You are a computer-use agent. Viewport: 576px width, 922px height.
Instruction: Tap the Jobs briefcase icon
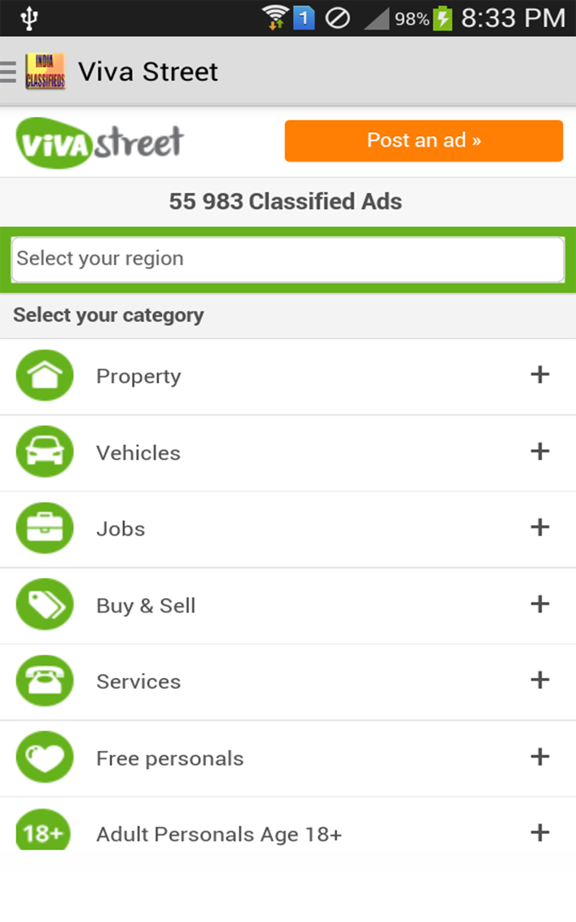45,528
